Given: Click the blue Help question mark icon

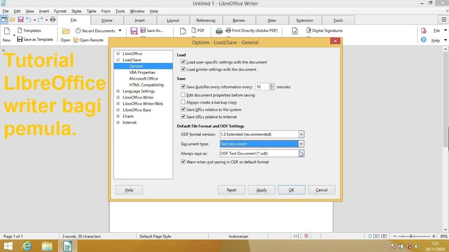Looking at the screenshot, I should [424, 40].
